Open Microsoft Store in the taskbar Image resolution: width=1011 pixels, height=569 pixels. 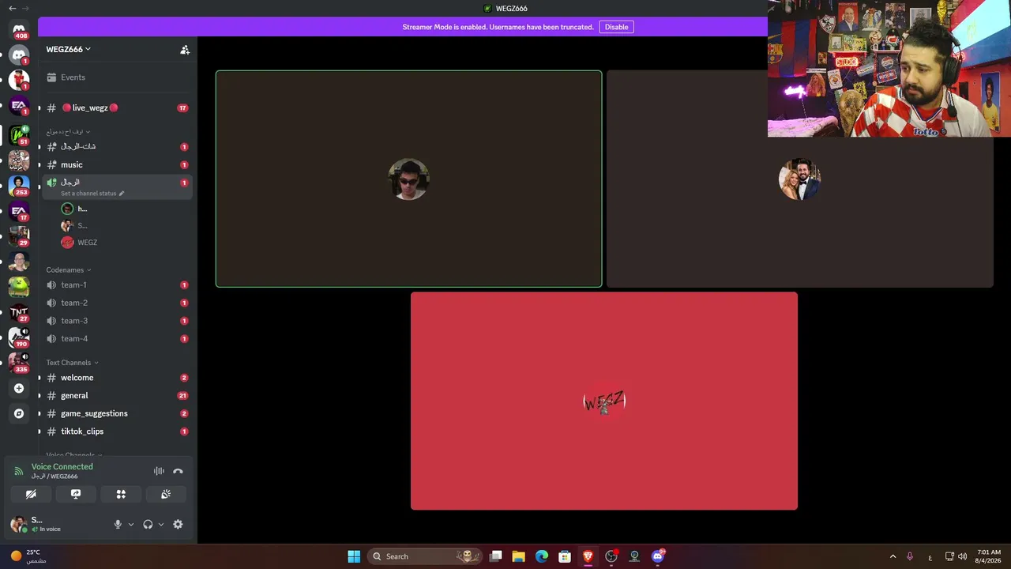565,556
